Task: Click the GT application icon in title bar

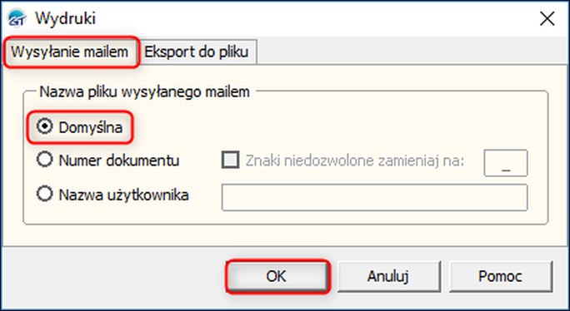Action: pyautogui.click(x=17, y=18)
